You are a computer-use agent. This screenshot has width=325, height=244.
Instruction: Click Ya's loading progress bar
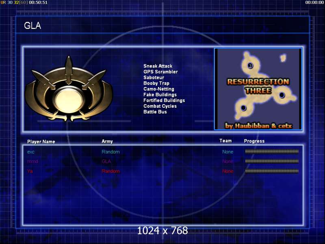click(x=272, y=171)
